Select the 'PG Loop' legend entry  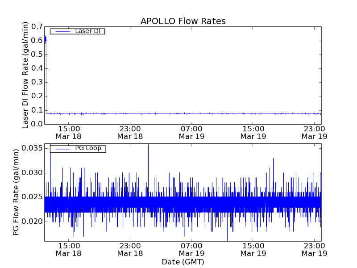click(x=88, y=148)
